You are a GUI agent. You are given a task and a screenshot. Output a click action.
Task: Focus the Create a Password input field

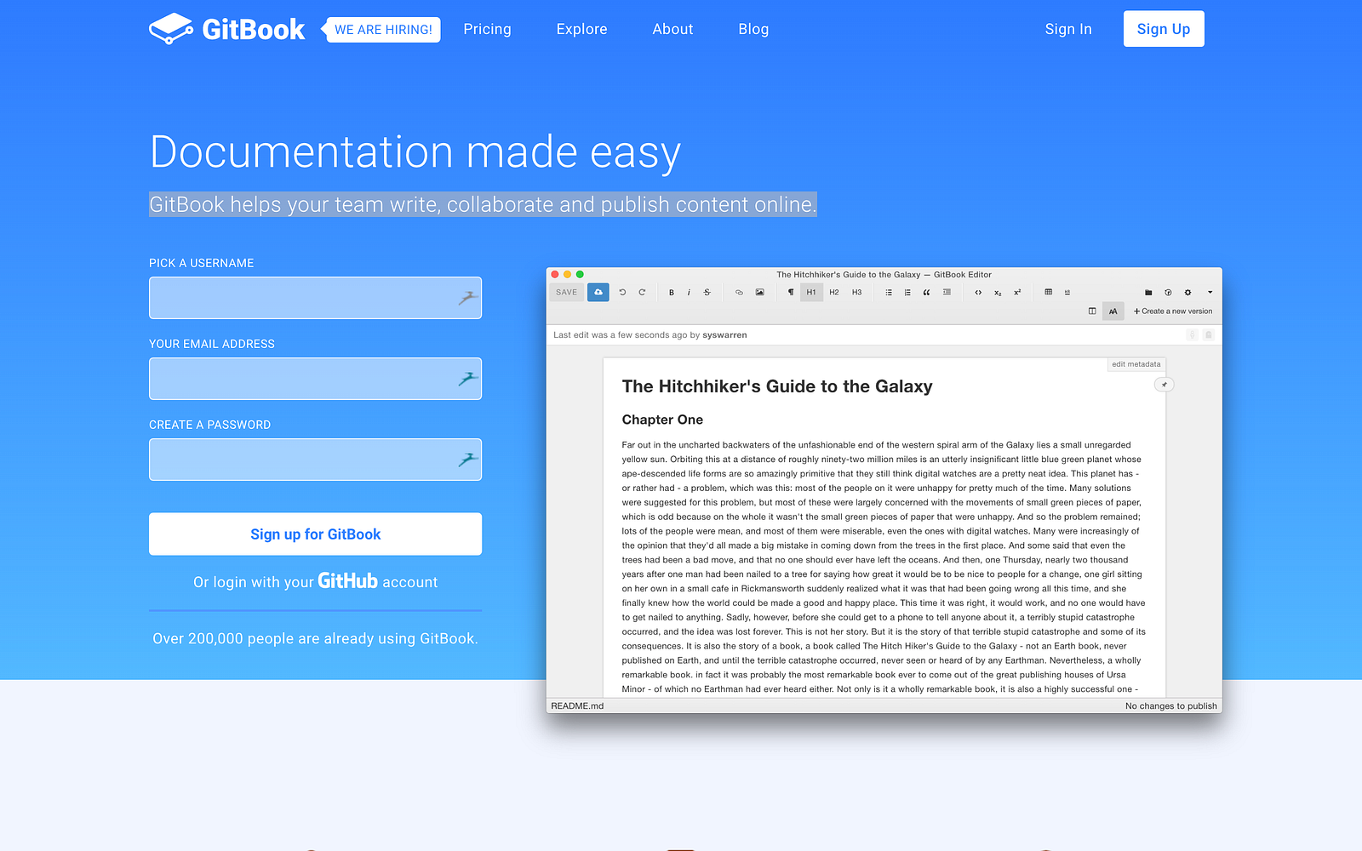coord(316,460)
